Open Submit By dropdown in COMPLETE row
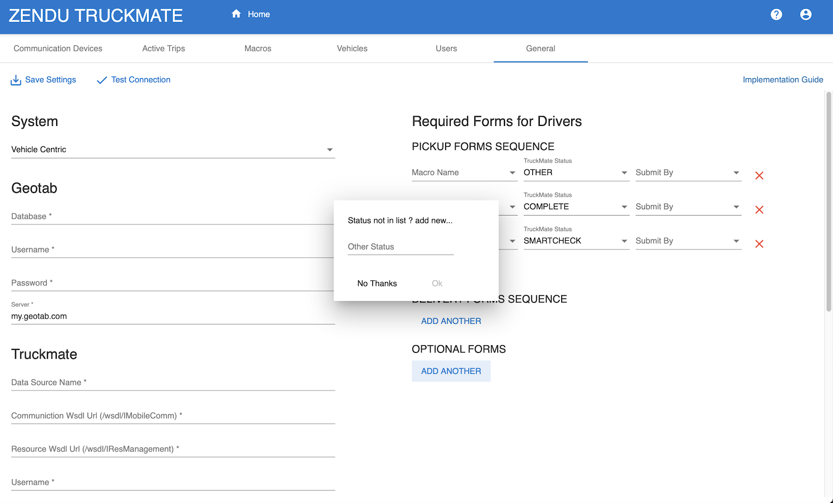 pos(688,207)
